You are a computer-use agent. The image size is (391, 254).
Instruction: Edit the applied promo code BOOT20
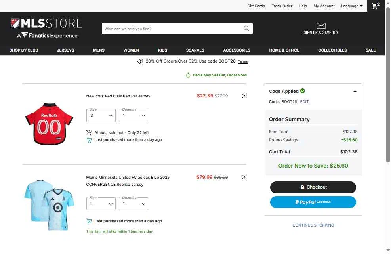point(304,102)
